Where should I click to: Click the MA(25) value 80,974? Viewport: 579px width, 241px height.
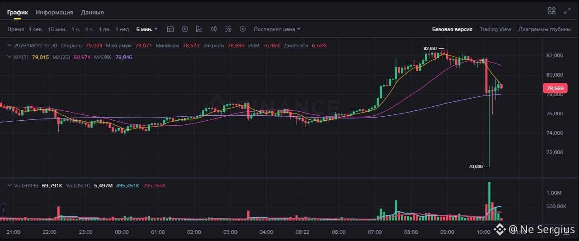(82, 57)
